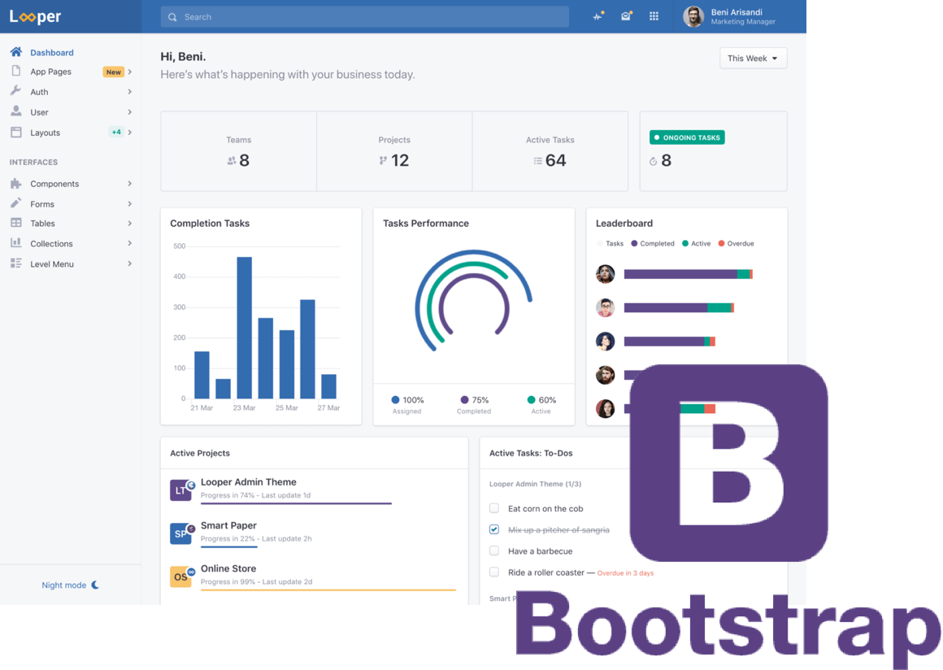The width and height of the screenshot is (943, 670).
Task: Click the Components puzzle icon
Action: tap(15, 184)
